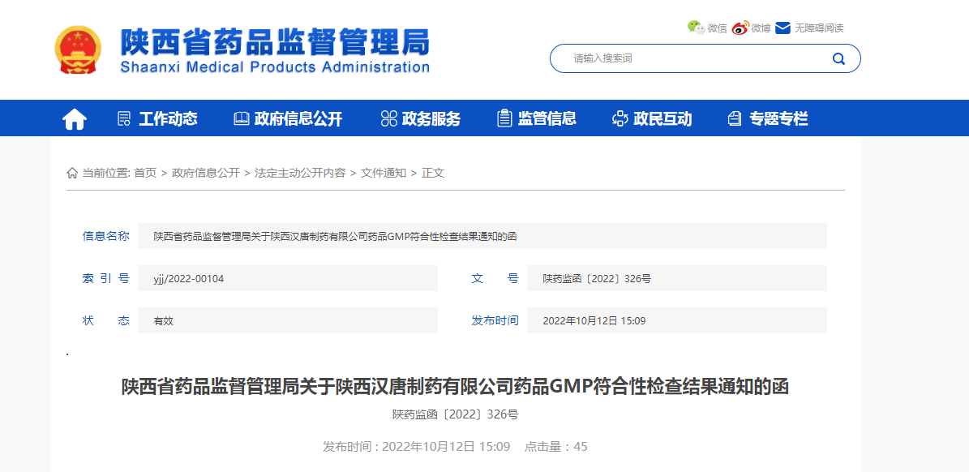The image size is (969, 472).
Task: Click the 微信 text link
Action: [718, 28]
